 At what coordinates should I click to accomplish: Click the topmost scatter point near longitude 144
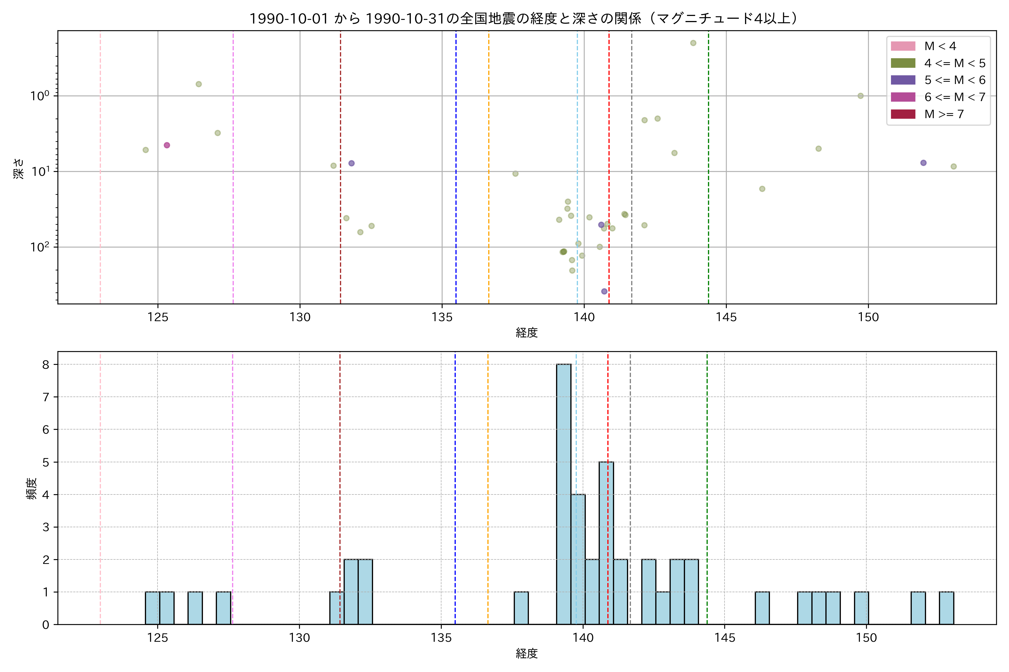coord(693,43)
